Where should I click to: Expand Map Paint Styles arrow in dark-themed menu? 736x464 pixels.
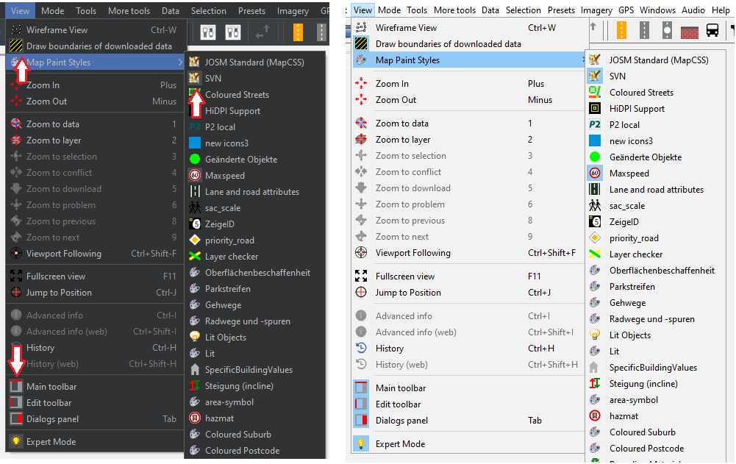click(x=180, y=63)
